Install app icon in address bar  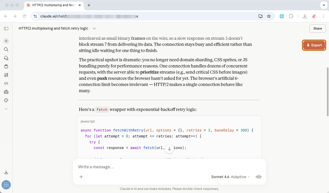(260, 16)
